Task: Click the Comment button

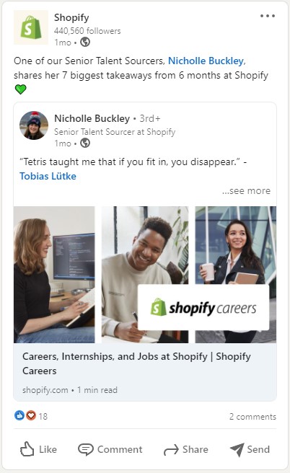Action: [x=110, y=449]
